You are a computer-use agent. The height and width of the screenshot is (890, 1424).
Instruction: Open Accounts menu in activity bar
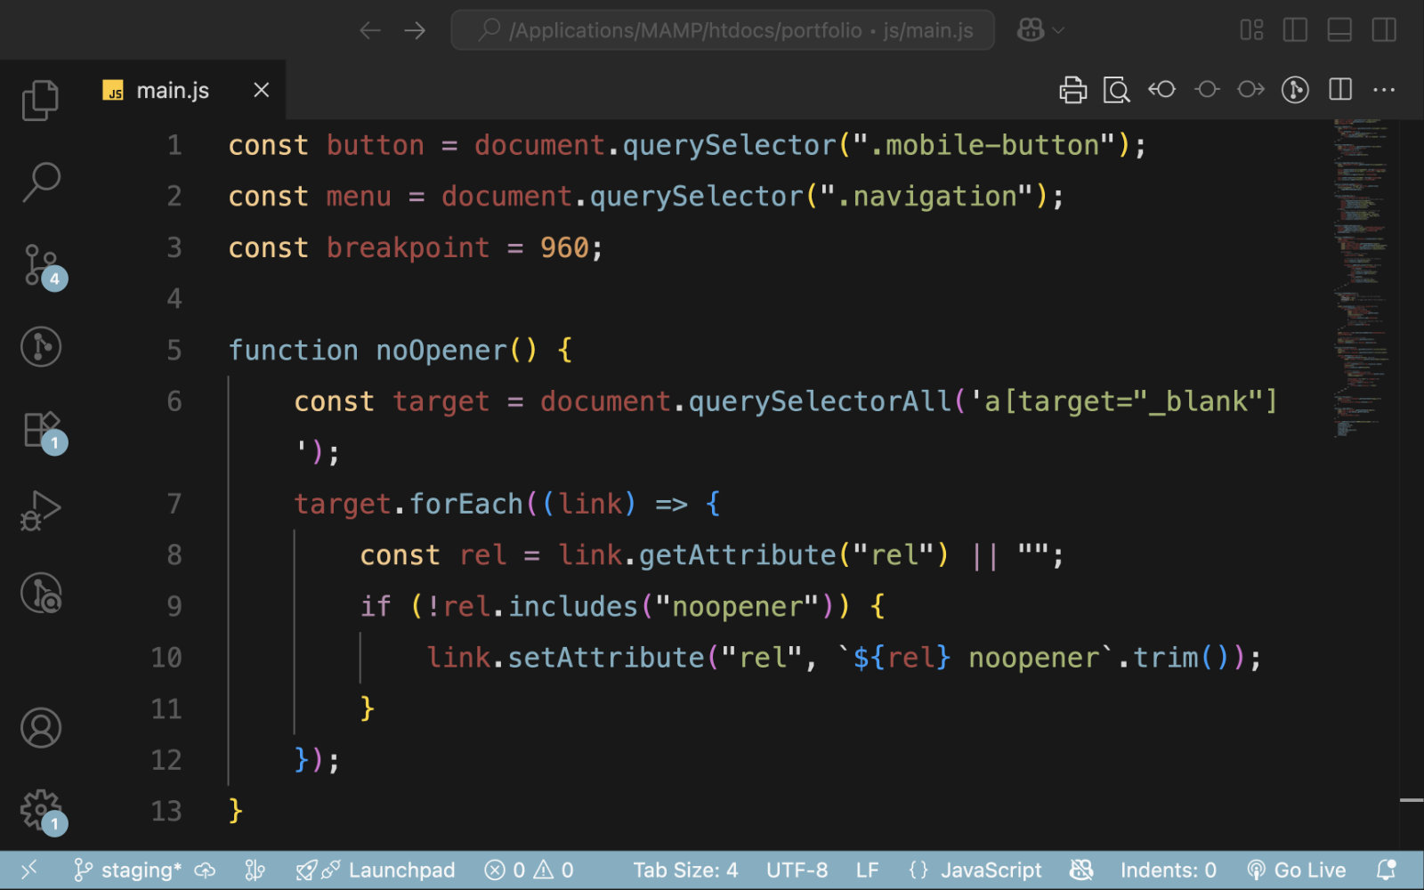[41, 728]
